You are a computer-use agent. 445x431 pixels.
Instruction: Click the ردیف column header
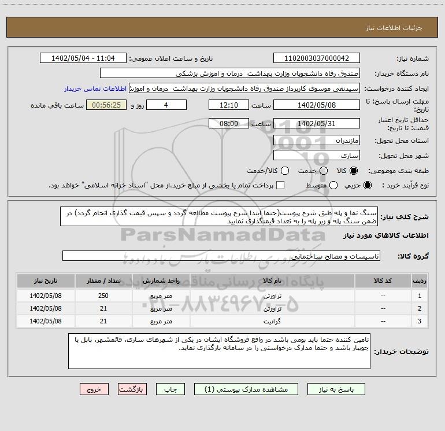(420, 281)
